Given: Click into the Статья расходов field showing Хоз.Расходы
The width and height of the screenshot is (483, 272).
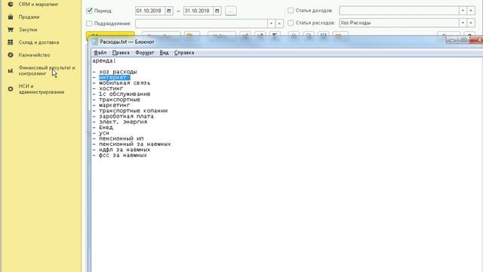Looking at the screenshot, I should [399, 23].
